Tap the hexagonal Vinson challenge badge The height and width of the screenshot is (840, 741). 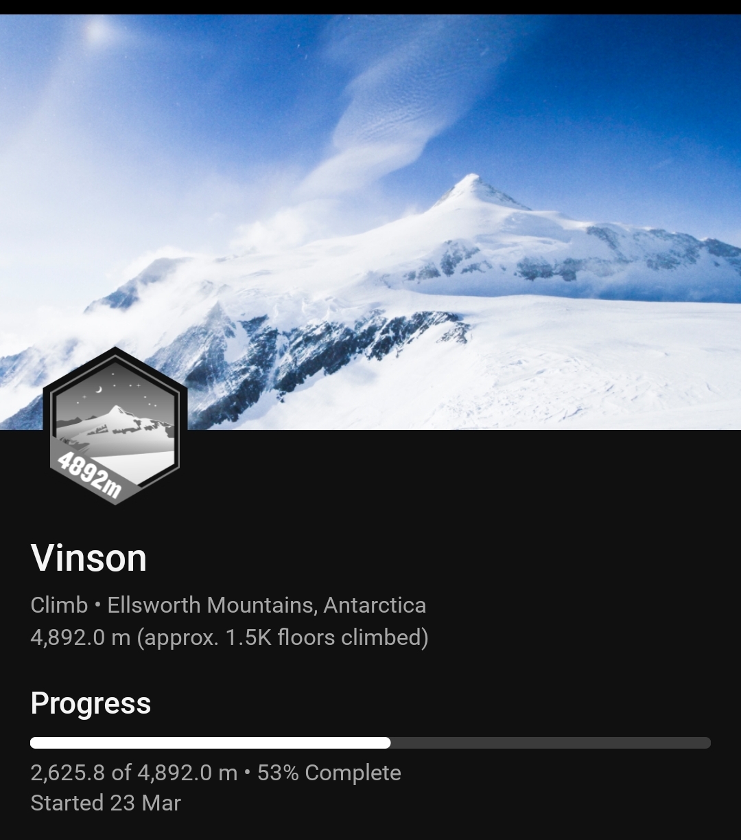tap(115, 426)
